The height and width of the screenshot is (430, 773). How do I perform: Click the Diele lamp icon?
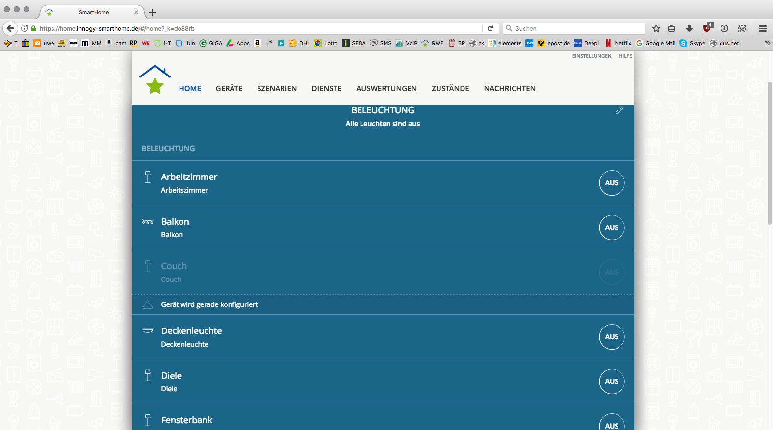[147, 376]
